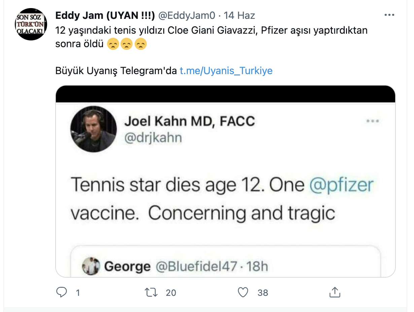414x312 pixels.
Task: Click Joel Kahn's profile photo in embedded image
Action: tap(93, 129)
